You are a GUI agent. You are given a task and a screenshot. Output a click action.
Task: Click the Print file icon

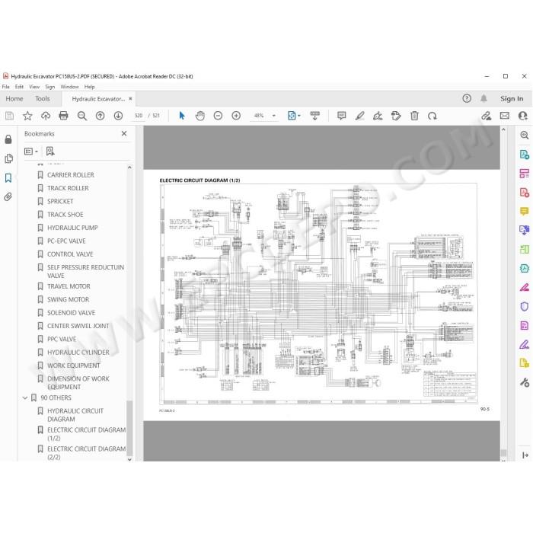coord(63,116)
